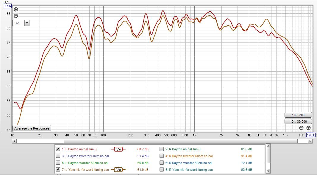Zoom out on the frequency axis
This screenshot has height=175, width=317.
(x=301, y=128)
